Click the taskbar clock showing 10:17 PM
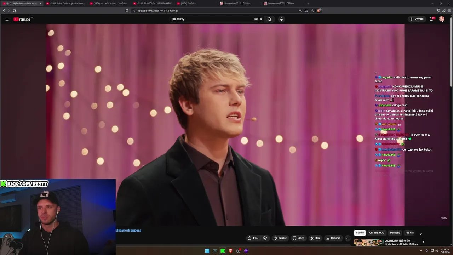The image size is (453, 255). tap(445, 251)
